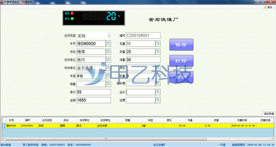Click the search icon for 发货单位
276x147 pixels.
108,60
